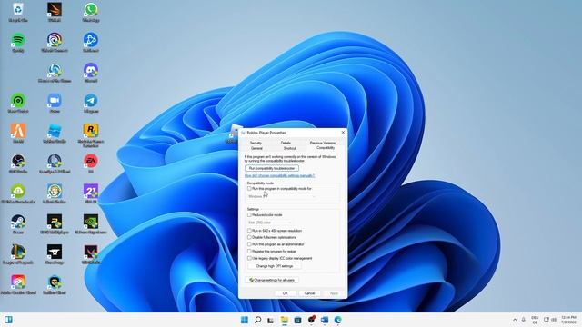Image resolution: width=582 pixels, height=327 pixels.
Task: Open the EA app desktop icon
Action: coord(91,161)
